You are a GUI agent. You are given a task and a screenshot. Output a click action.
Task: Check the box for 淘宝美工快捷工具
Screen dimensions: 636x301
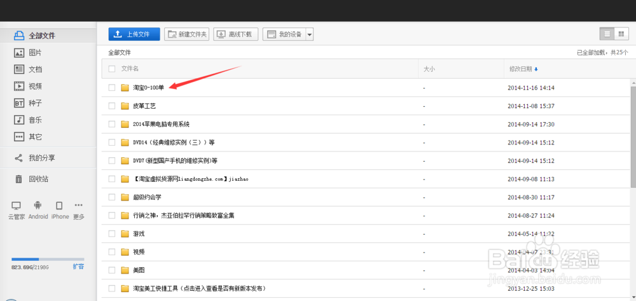tap(112, 288)
